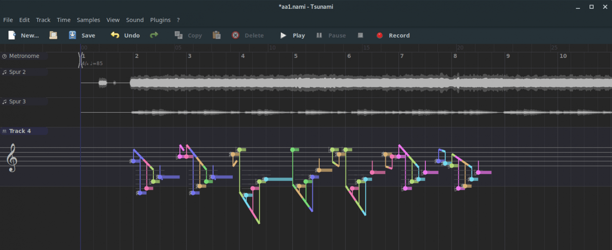Click the 4/4 ♩=85 tempo marking
This screenshot has height=250, width=612.
point(92,63)
